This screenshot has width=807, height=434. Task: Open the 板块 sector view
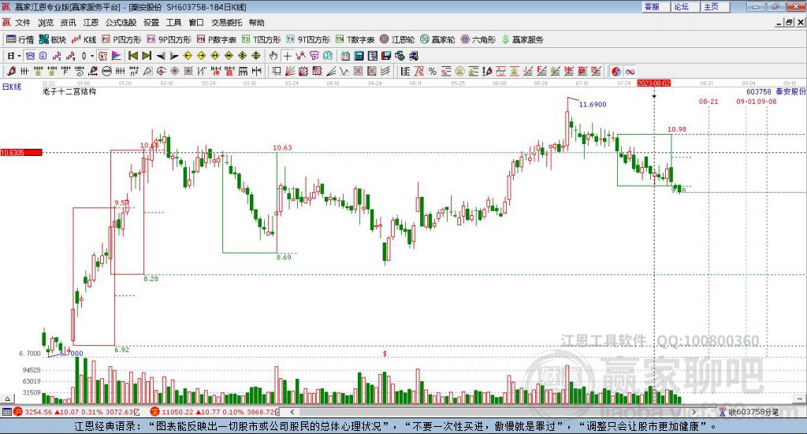(53, 39)
